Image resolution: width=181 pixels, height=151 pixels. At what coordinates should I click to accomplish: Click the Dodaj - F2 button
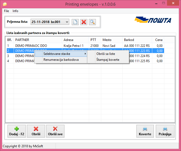coord(17,131)
